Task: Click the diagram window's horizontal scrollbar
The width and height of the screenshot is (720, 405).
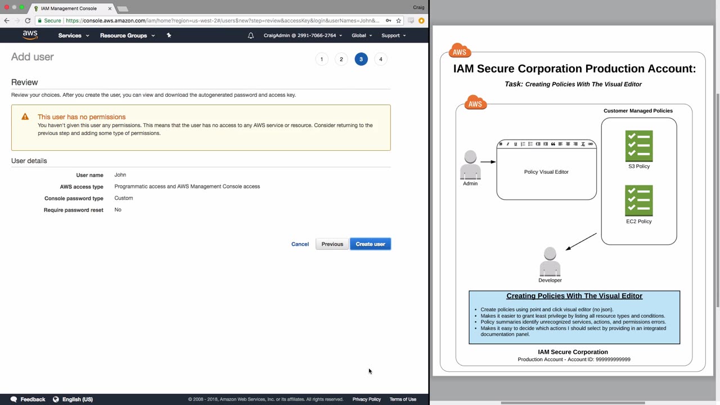Action: pyautogui.click(x=573, y=403)
